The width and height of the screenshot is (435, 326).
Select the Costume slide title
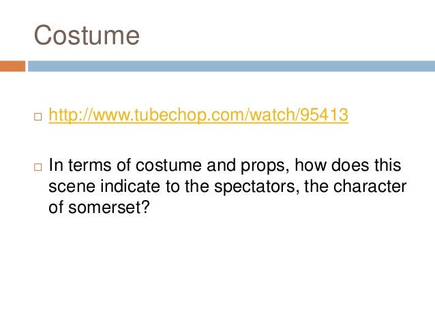pyautogui.click(x=87, y=35)
